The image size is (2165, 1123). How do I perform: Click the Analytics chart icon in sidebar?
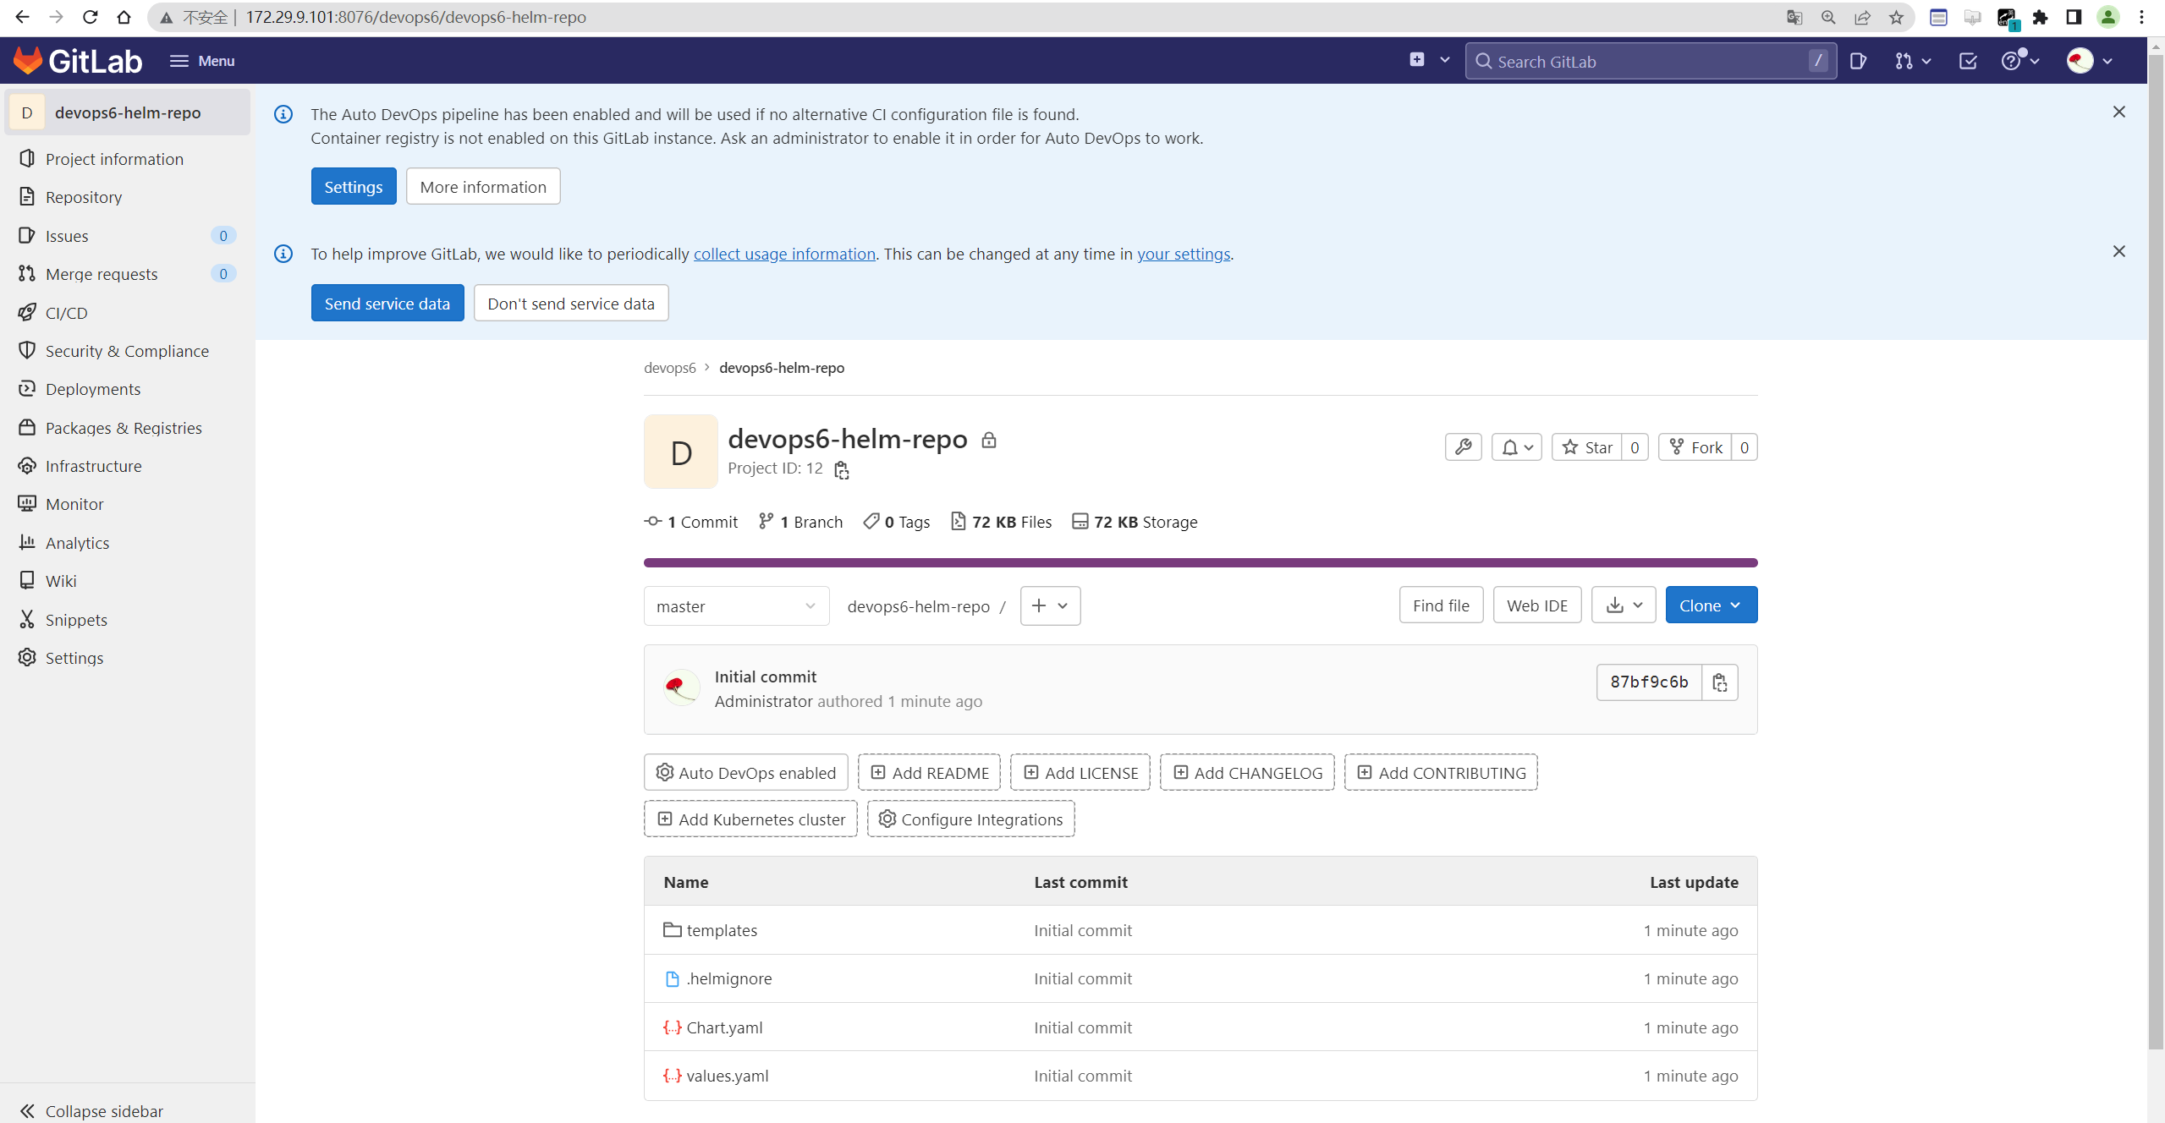point(27,542)
